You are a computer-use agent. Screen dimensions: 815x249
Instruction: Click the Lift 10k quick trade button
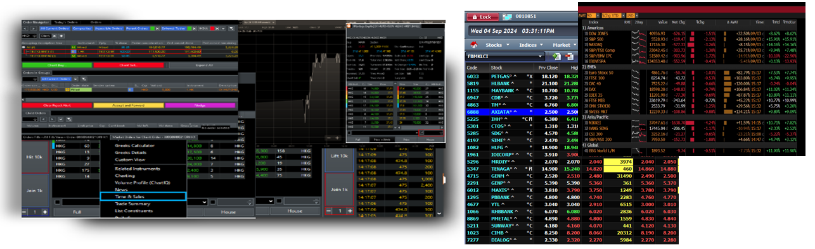click(340, 155)
